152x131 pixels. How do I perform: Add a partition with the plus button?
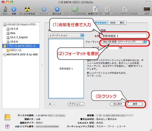pos(50,104)
